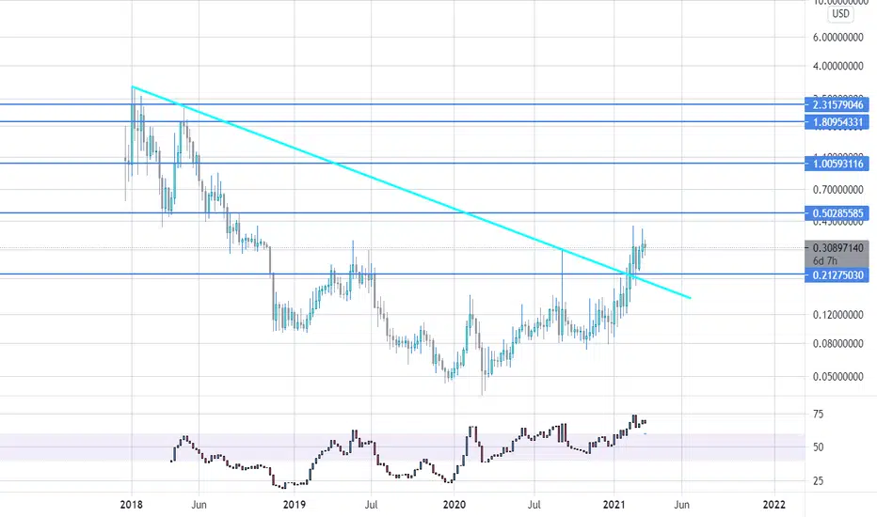The image size is (877, 517).
Task: Click the 6d 7h countdown label
Action: [x=825, y=261]
